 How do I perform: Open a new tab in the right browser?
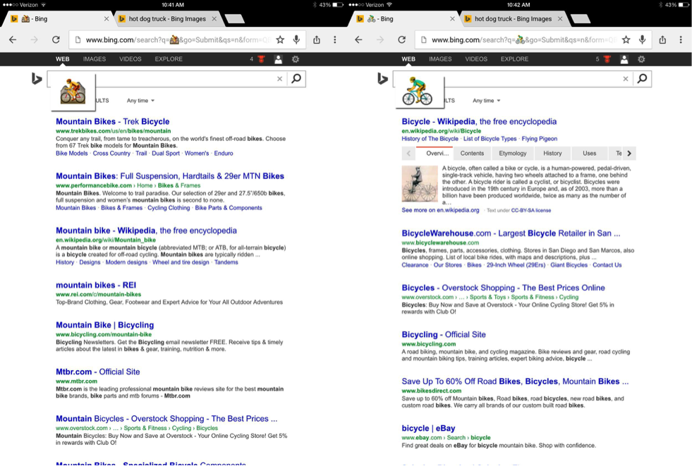click(x=581, y=18)
